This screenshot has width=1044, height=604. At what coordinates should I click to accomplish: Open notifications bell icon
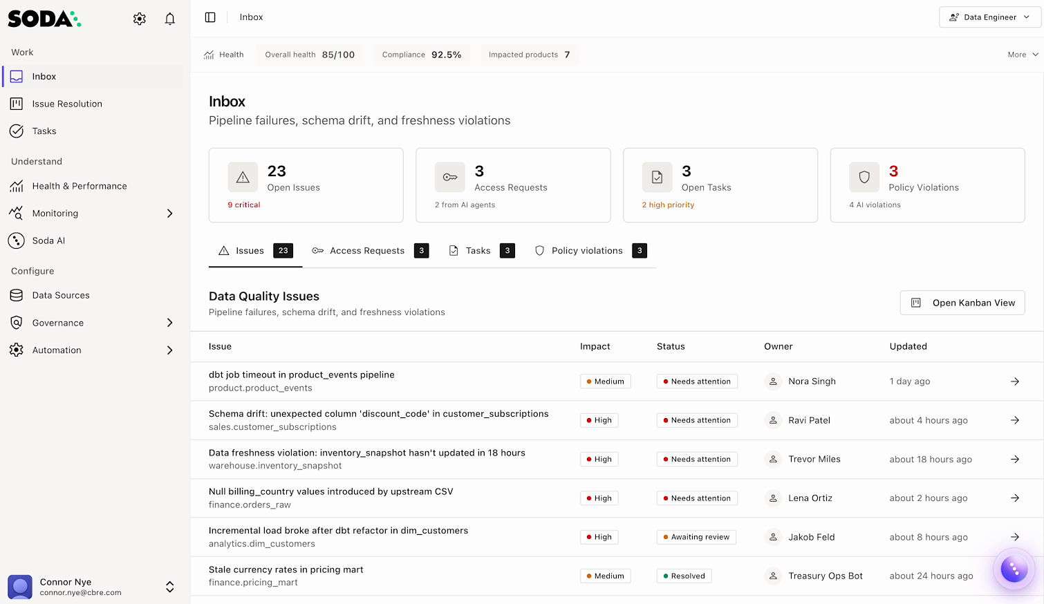point(170,19)
